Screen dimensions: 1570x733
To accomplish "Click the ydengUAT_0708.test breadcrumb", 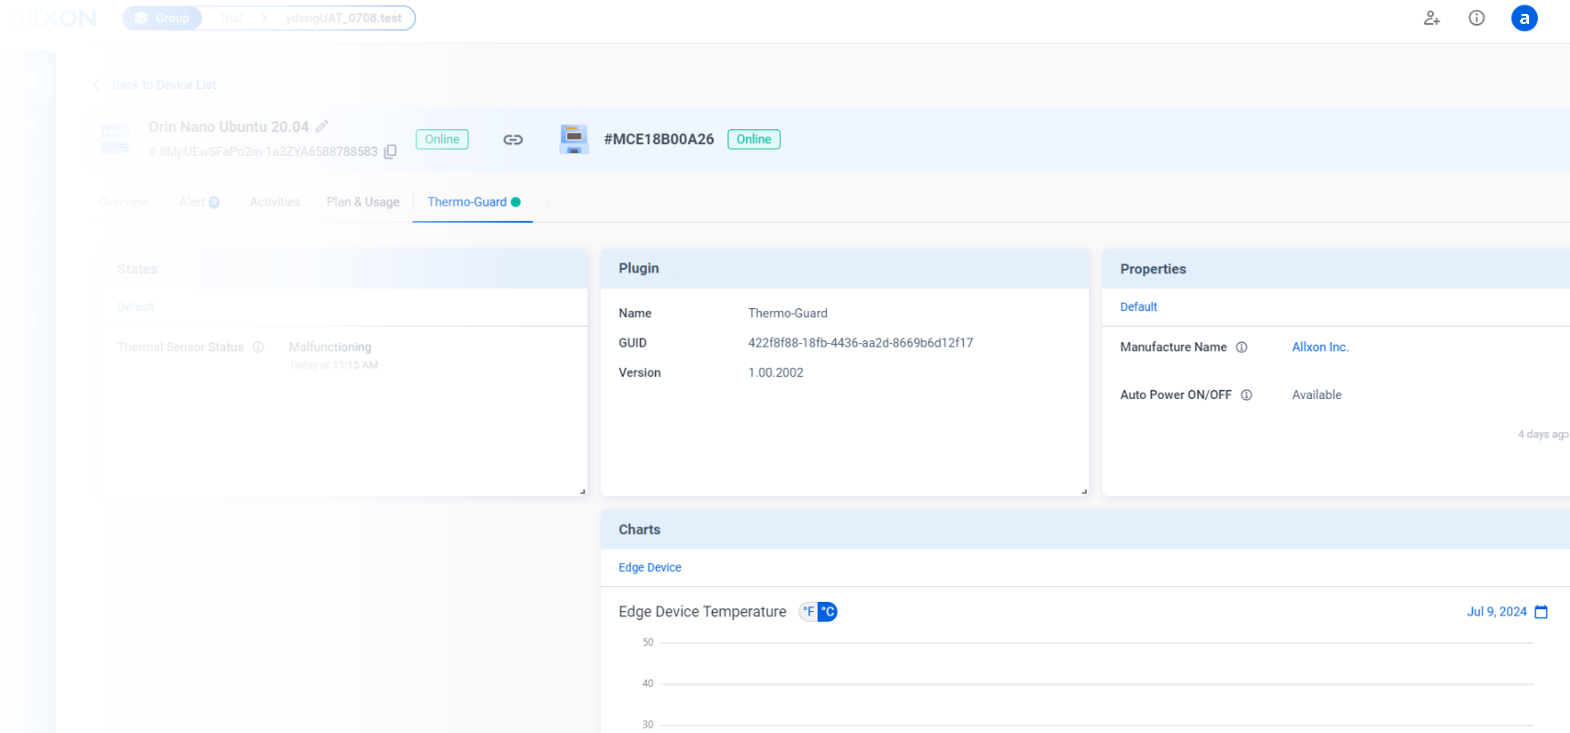I will [x=344, y=18].
